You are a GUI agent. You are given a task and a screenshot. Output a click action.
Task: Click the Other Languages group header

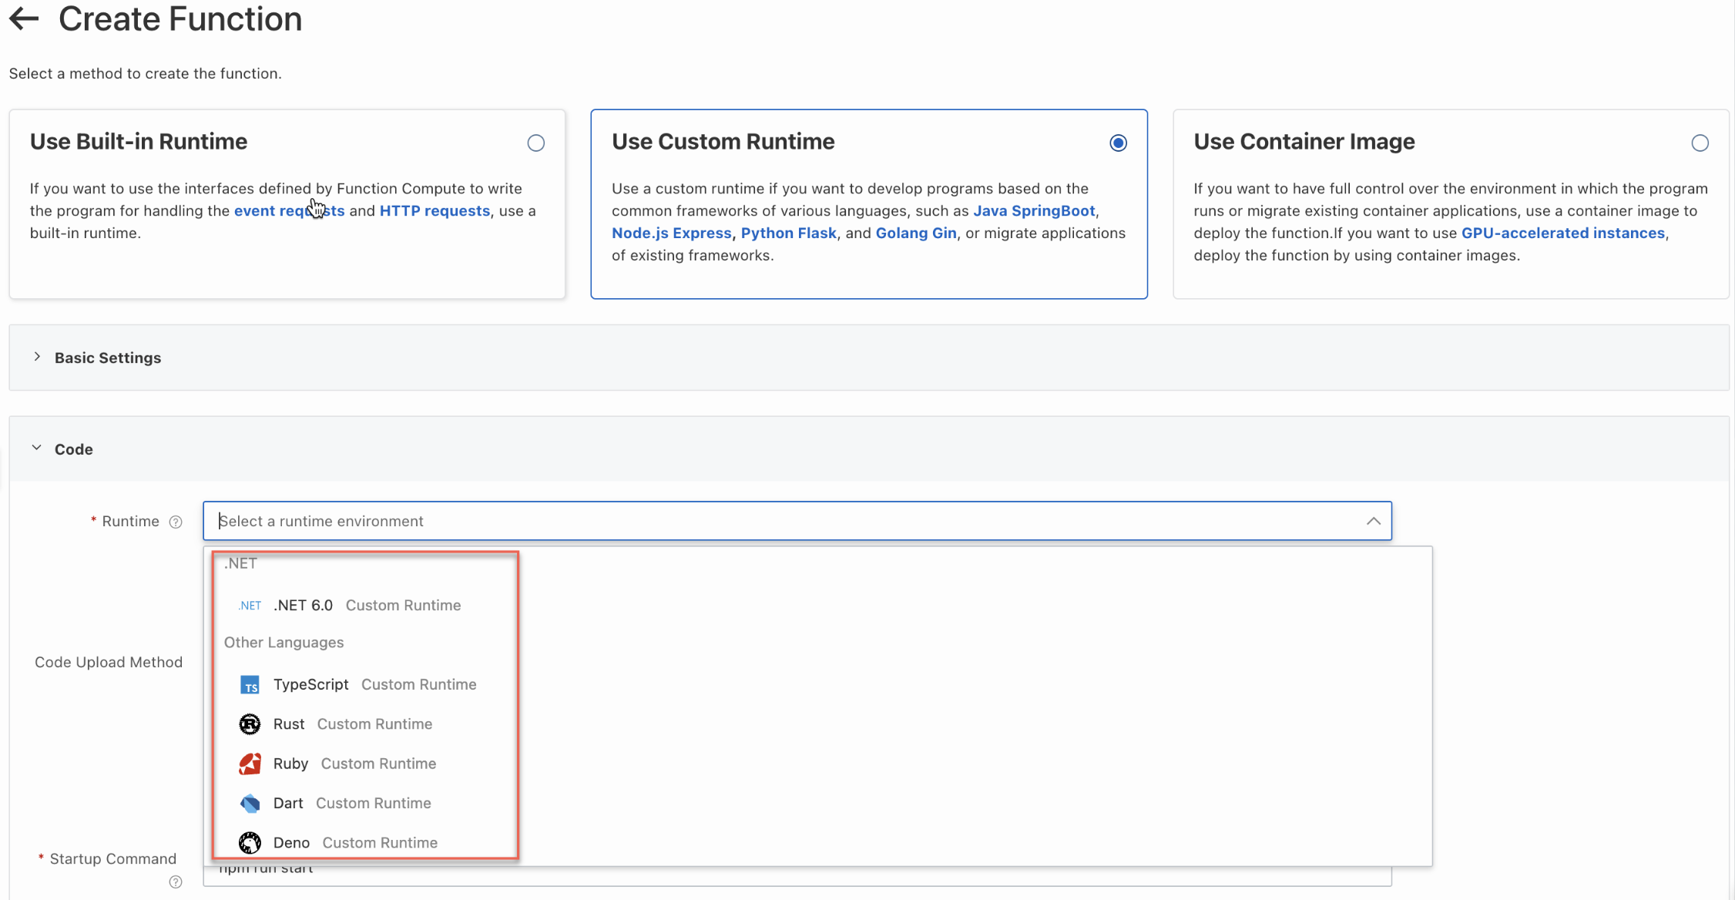click(284, 642)
